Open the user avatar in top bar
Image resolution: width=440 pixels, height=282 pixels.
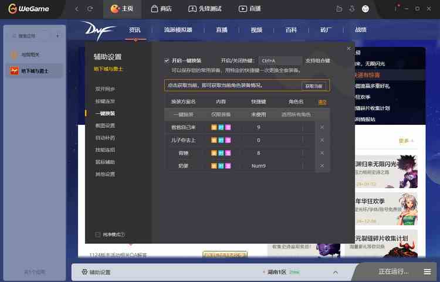(365, 9)
